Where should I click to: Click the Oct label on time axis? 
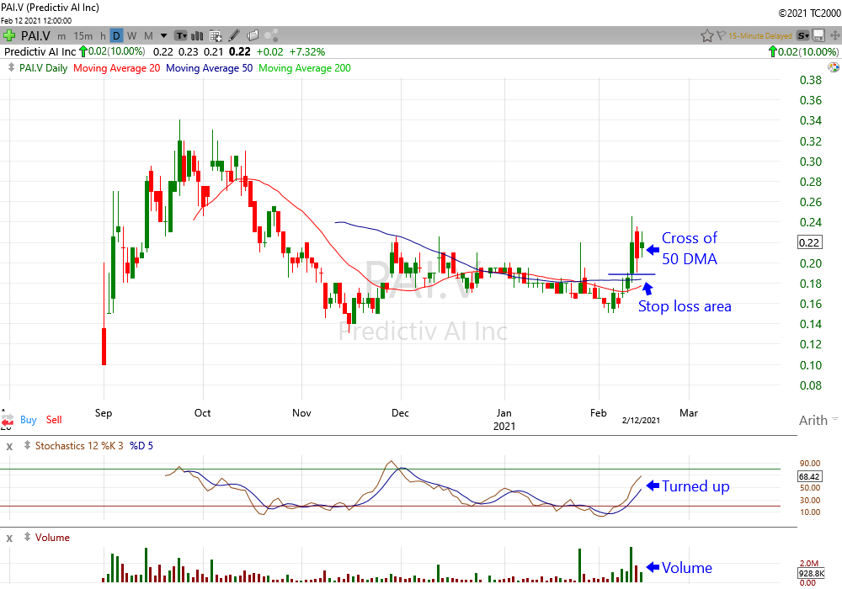tap(202, 413)
